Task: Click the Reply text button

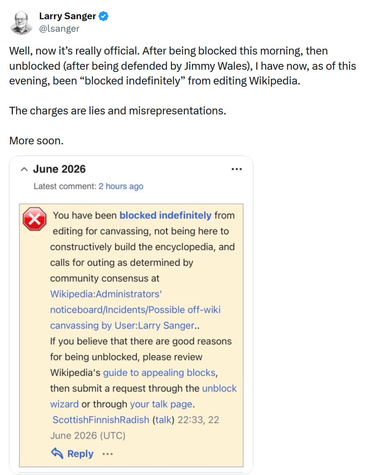Action: [x=81, y=454]
